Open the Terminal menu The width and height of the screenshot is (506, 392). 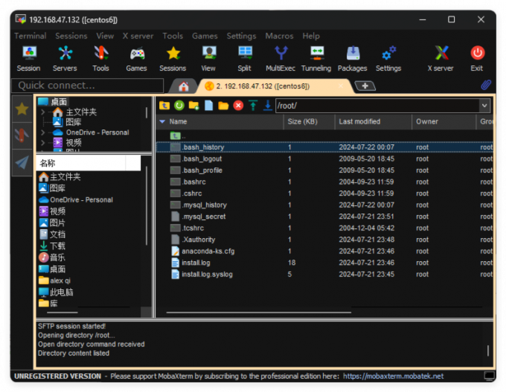31,36
